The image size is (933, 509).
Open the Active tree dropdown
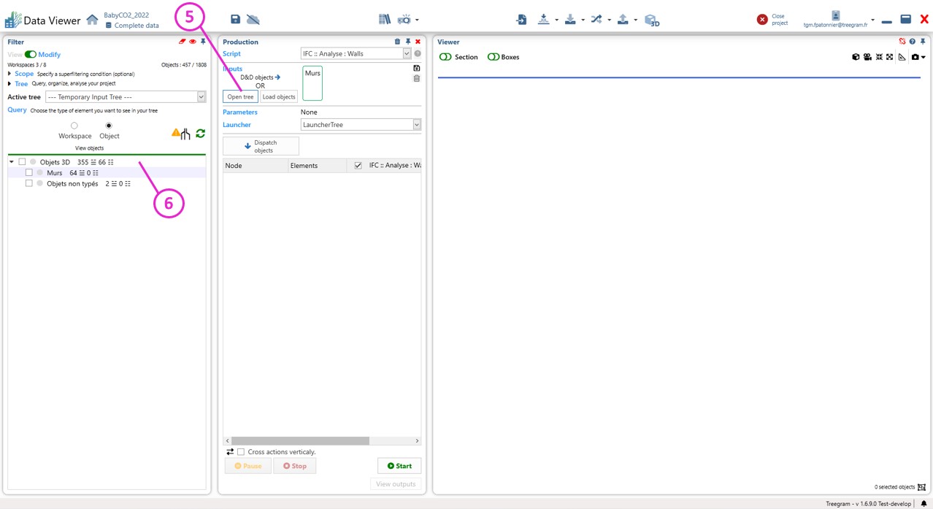201,97
